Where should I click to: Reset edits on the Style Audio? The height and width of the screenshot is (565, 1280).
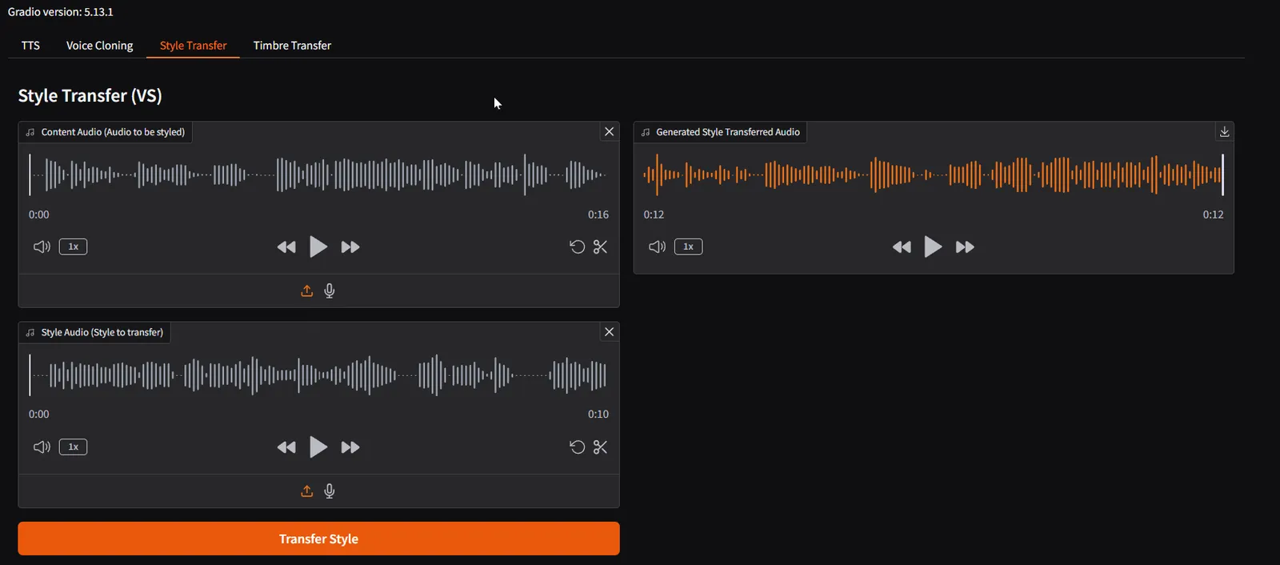tap(577, 447)
